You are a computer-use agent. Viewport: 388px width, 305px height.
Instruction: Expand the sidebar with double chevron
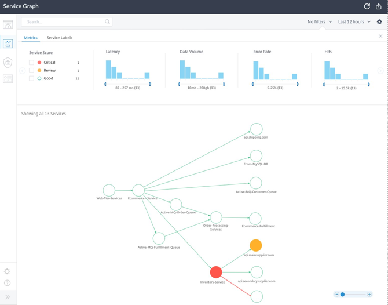pos(8,297)
